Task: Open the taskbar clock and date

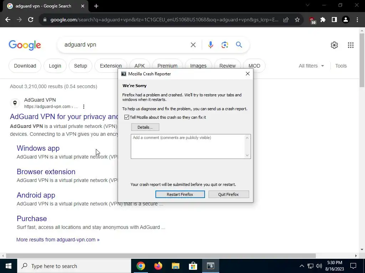Action: click(334, 266)
